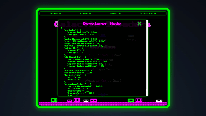The width and height of the screenshot is (206, 116).
Task: Click the "minSpeed": 5 line
Action: [x=78, y=89]
